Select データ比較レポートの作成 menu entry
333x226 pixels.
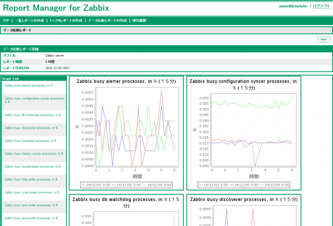[x=107, y=20]
